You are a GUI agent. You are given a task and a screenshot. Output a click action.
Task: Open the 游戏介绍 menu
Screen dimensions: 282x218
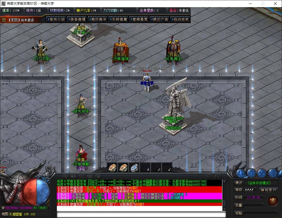[56, 19]
